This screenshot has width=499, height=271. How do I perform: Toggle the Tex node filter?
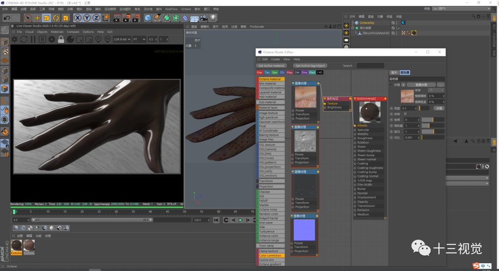pyautogui.click(x=268, y=72)
